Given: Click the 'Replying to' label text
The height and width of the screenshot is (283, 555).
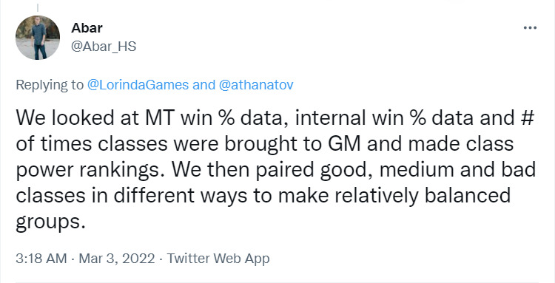Looking at the screenshot, I should pos(50,85).
